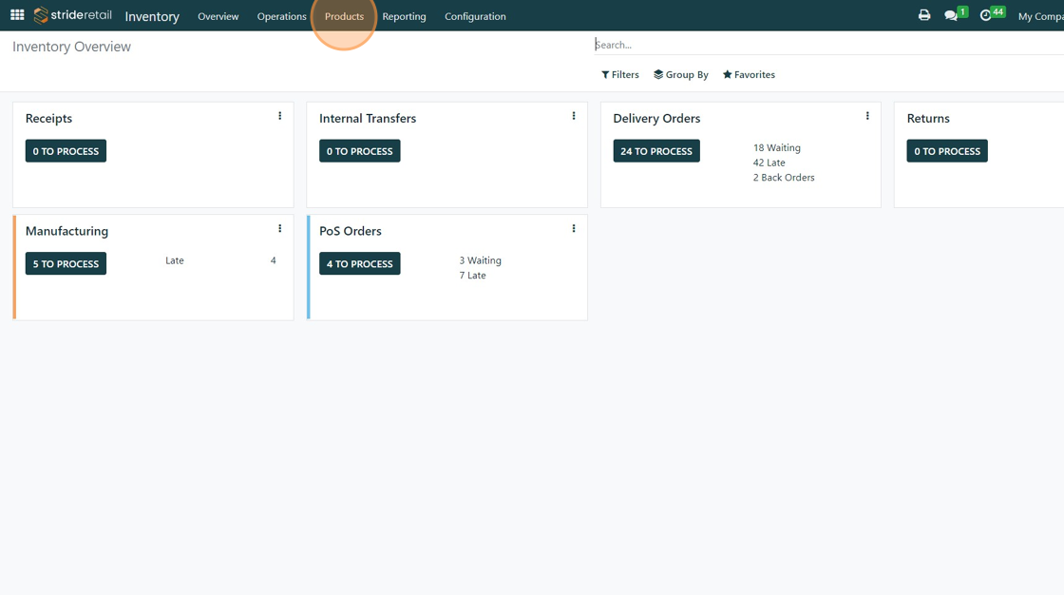The height and width of the screenshot is (595, 1064).
Task: Open 18 Waiting delivery orders
Action: pyautogui.click(x=777, y=147)
